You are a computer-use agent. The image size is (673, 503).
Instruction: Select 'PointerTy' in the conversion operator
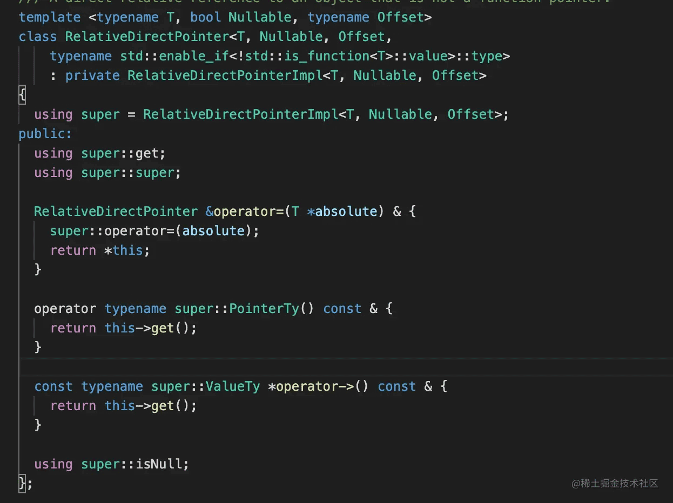(264, 309)
